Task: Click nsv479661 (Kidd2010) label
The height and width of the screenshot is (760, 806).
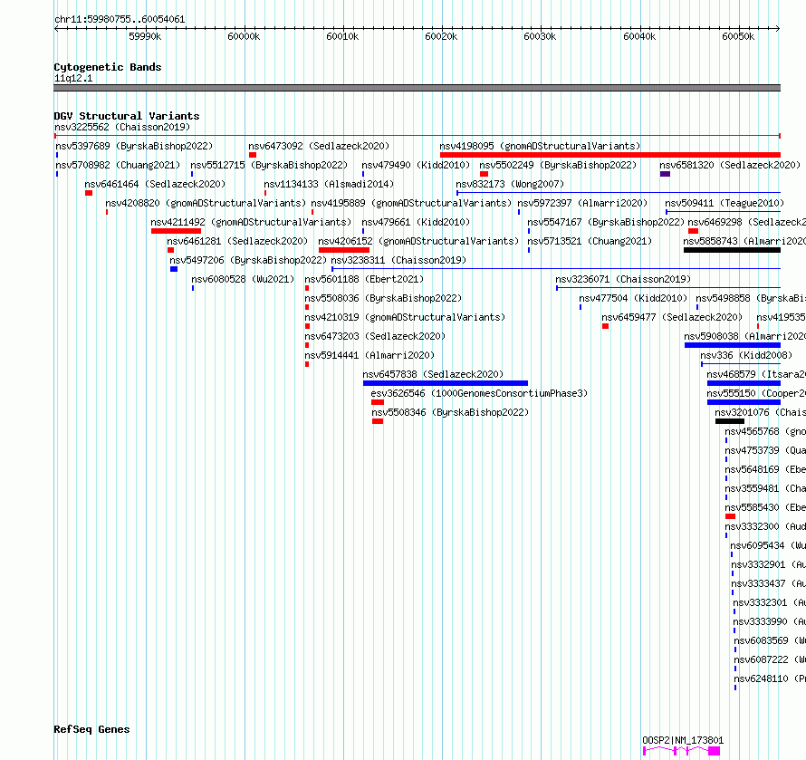Action: coord(416,222)
